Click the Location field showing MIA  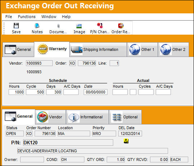74,134
